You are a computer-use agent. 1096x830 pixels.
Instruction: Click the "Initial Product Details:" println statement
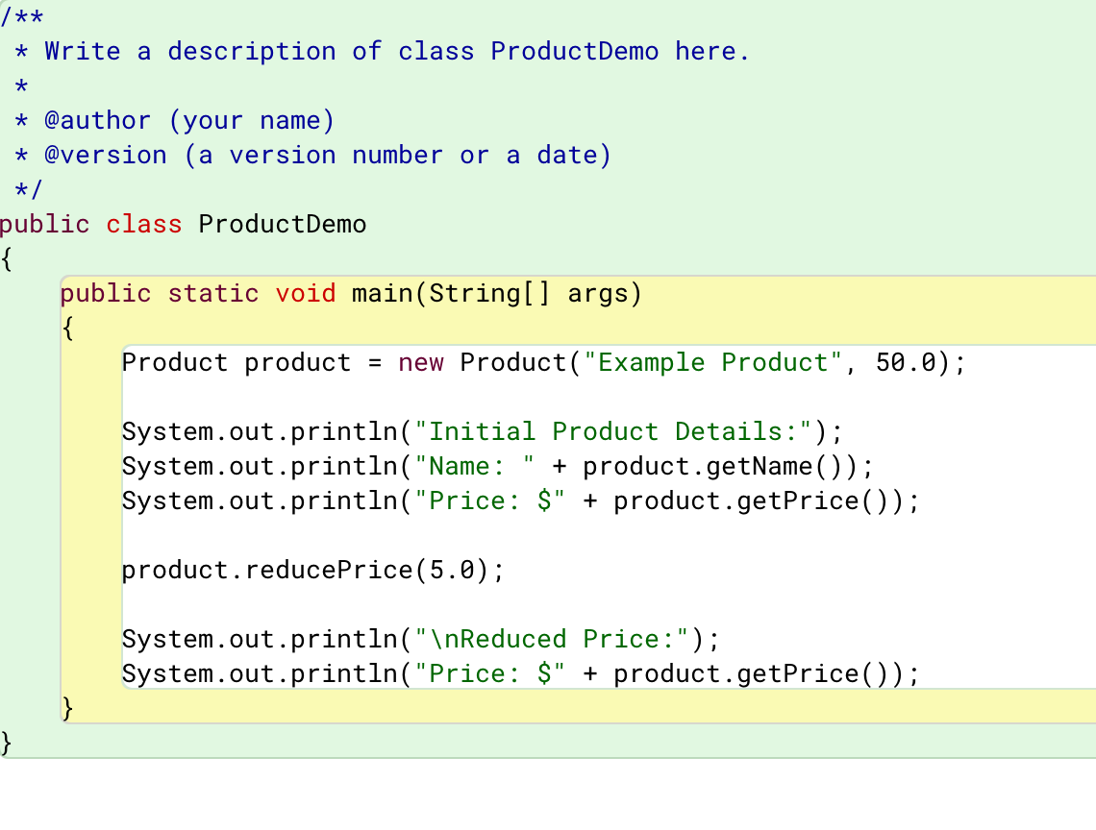[481, 431]
